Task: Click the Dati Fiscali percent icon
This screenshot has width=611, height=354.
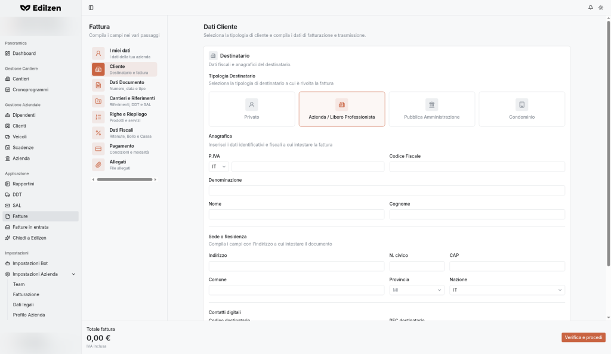Action: (98, 133)
